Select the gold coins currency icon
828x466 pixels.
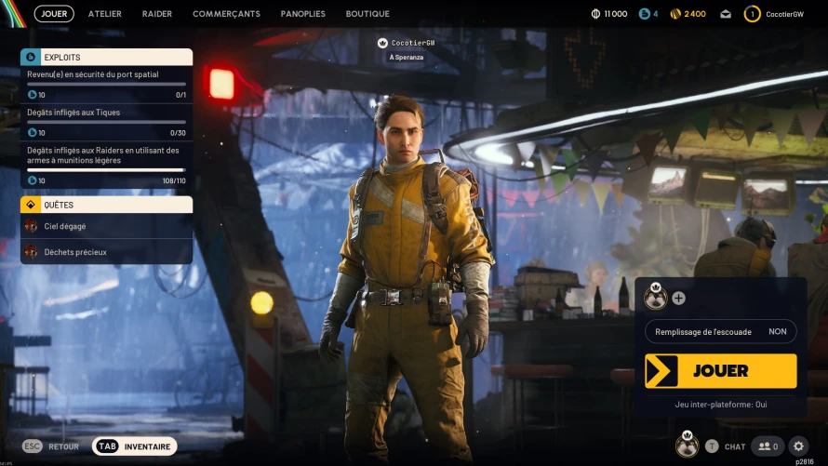coord(675,14)
